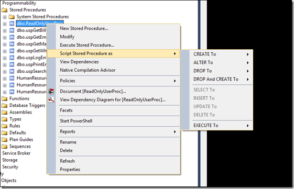
Task: Expand the dbo.uspLogErr node
Action: click(x=5, y=58)
